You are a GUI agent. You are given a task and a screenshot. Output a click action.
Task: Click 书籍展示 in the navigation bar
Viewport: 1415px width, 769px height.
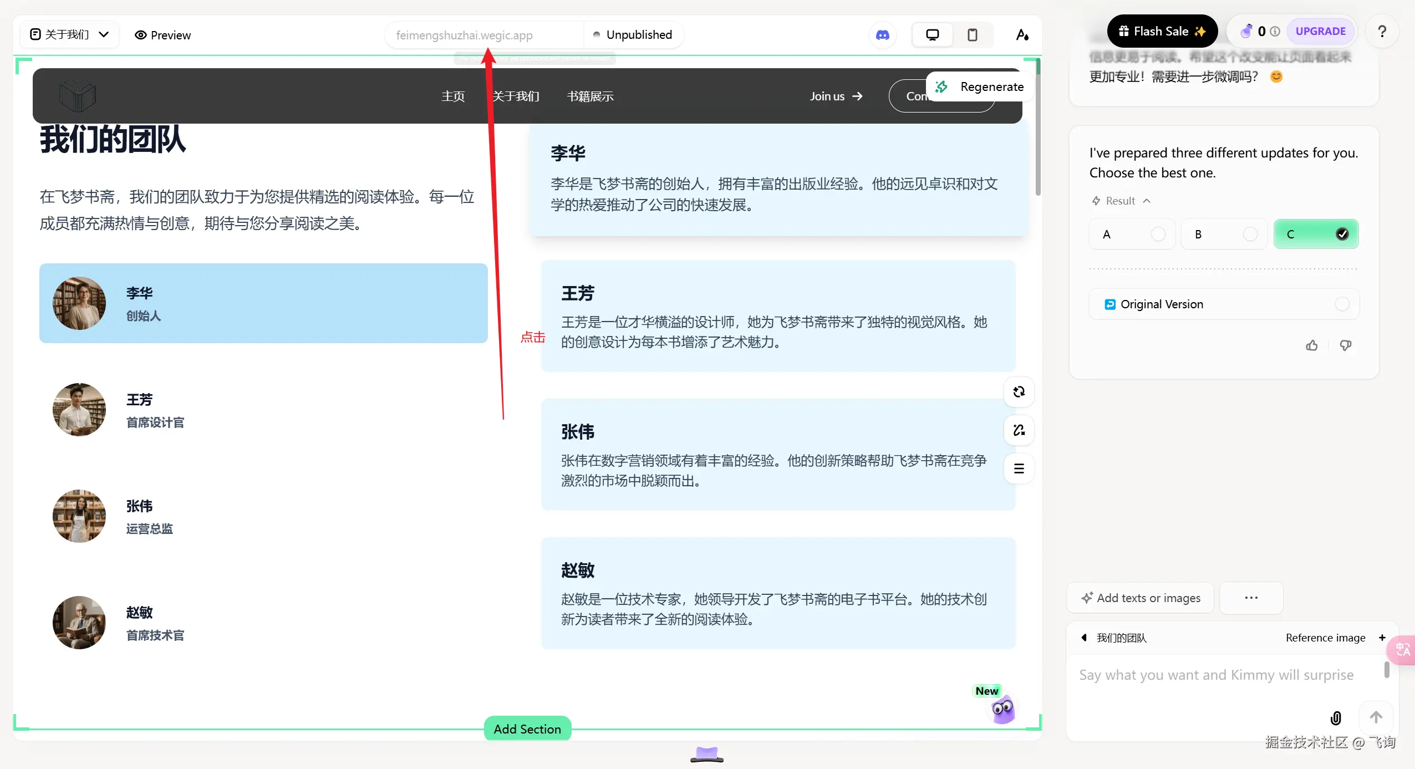(x=590, y=96)
